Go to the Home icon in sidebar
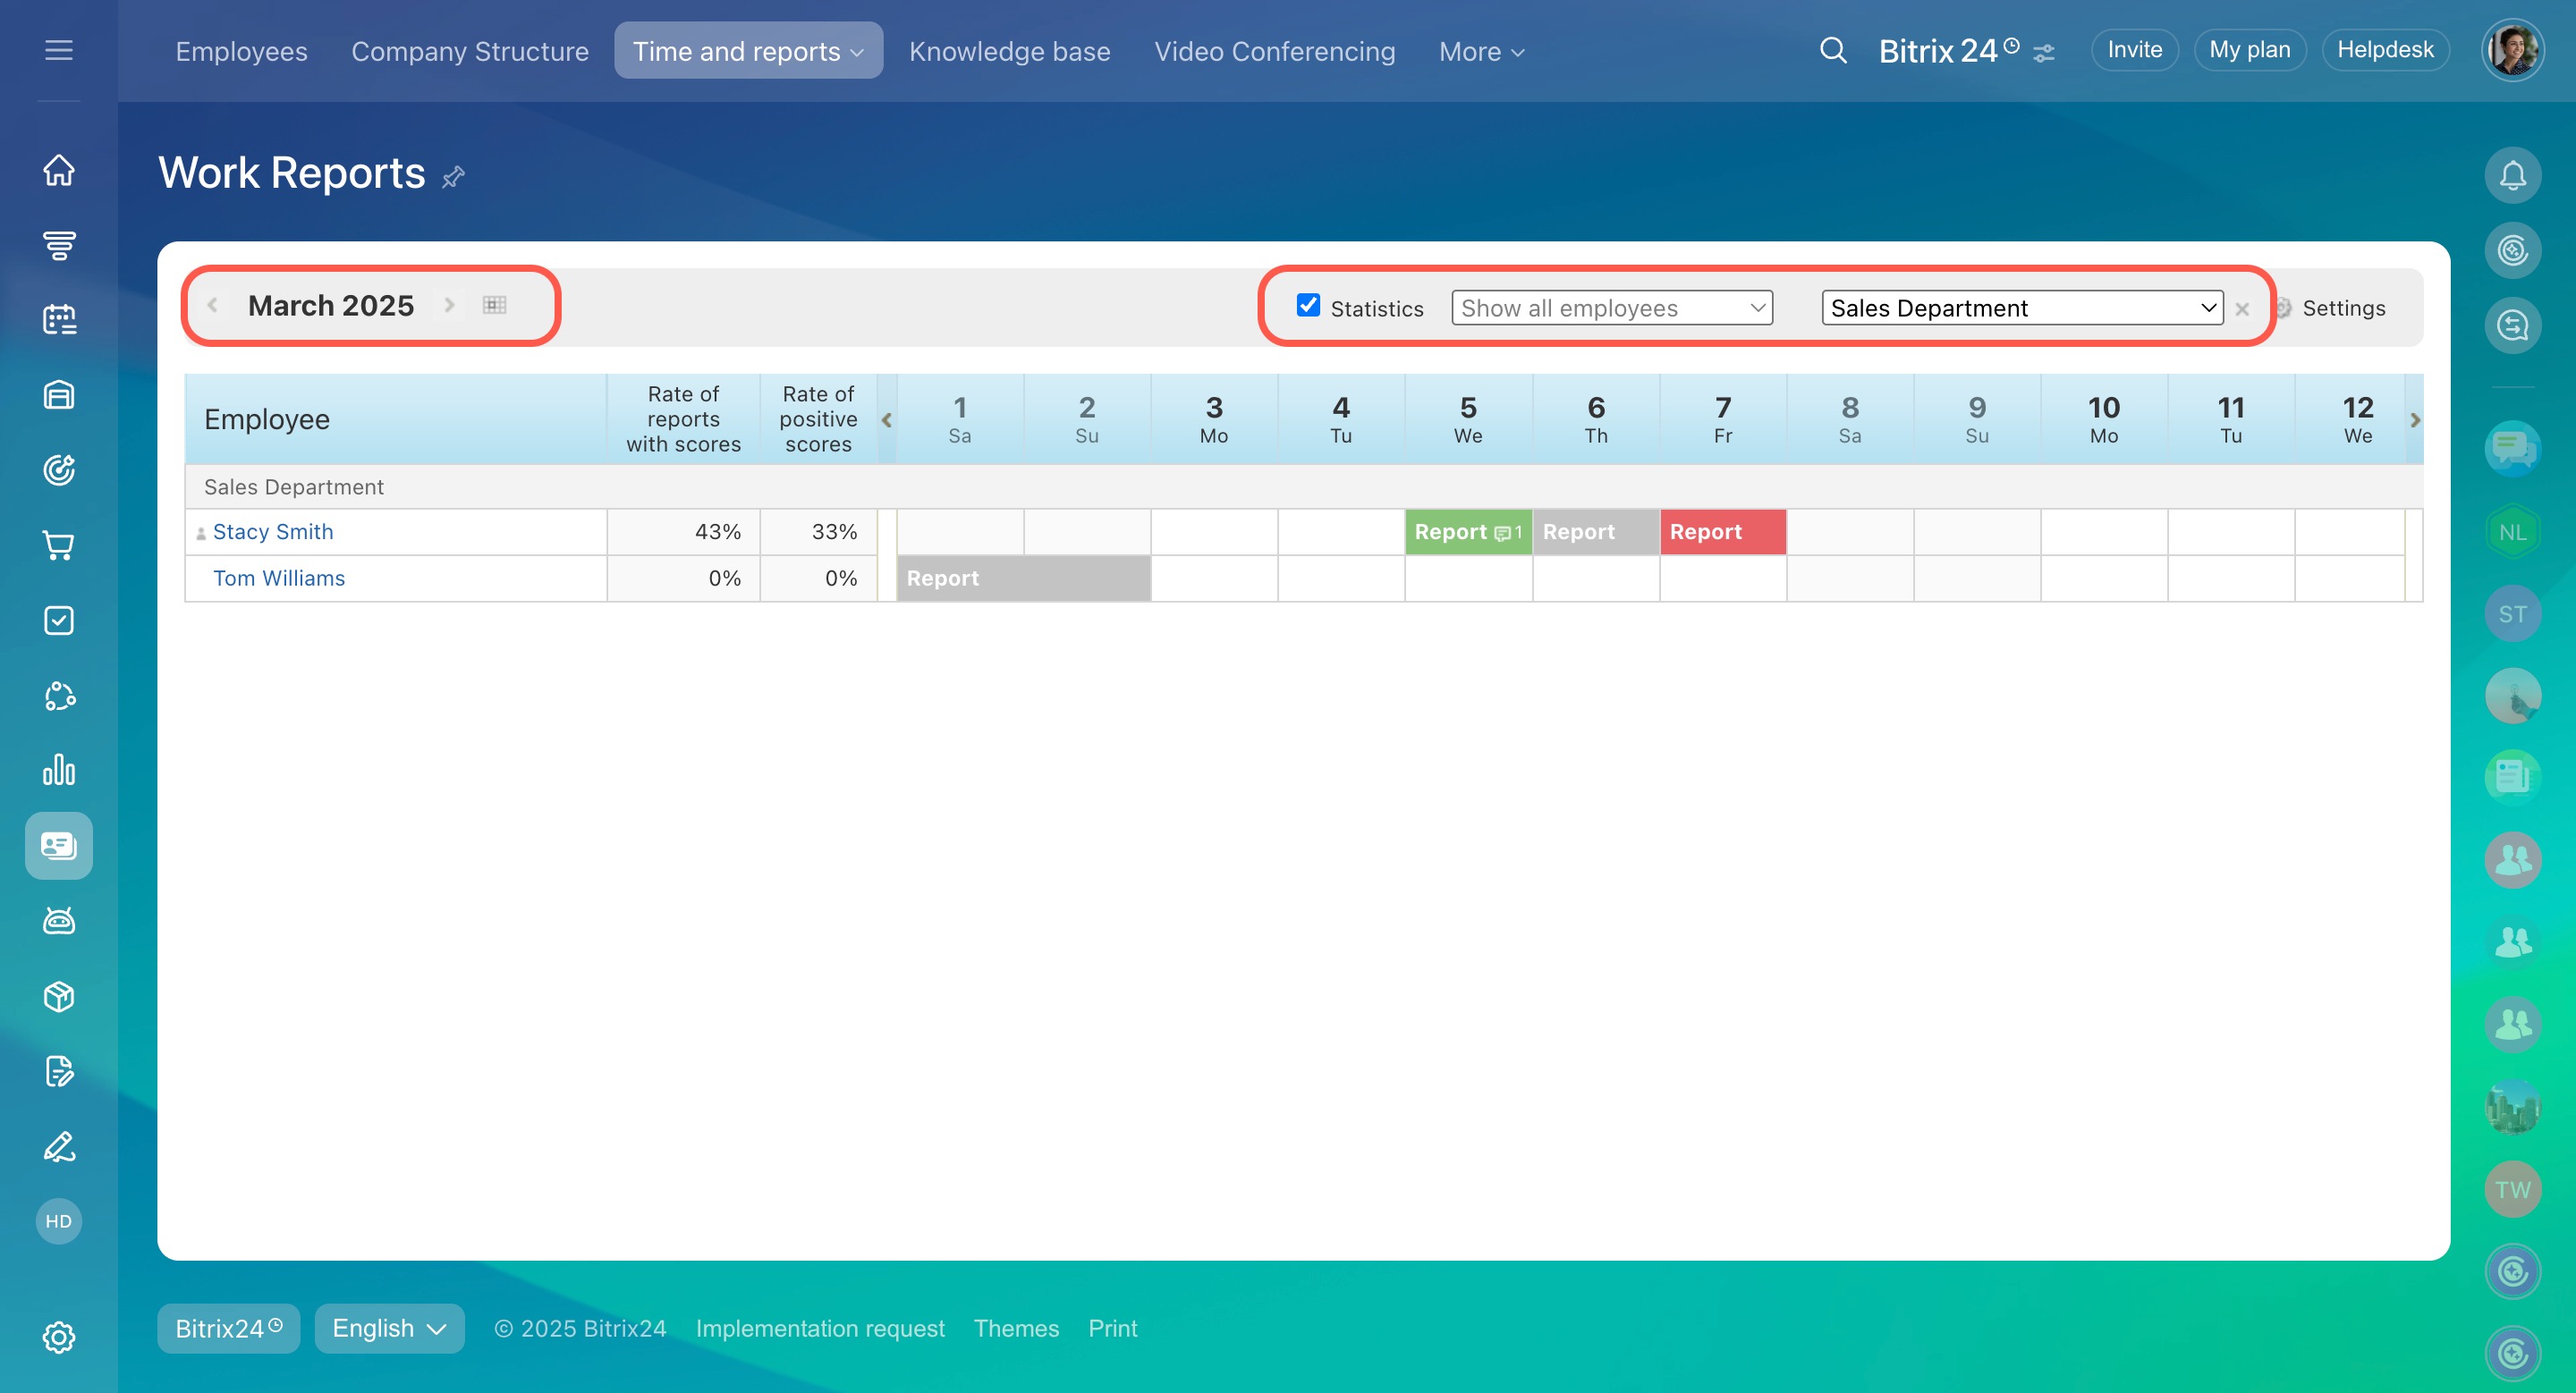 (x=59, y=170)
